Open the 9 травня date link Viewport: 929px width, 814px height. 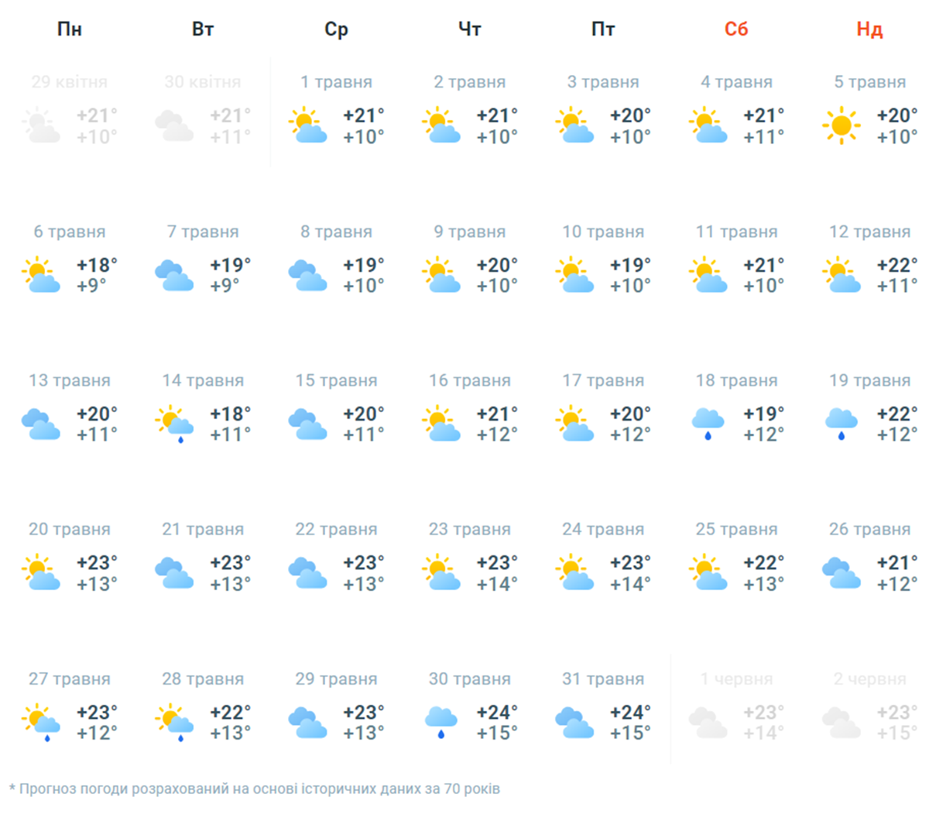470,232
